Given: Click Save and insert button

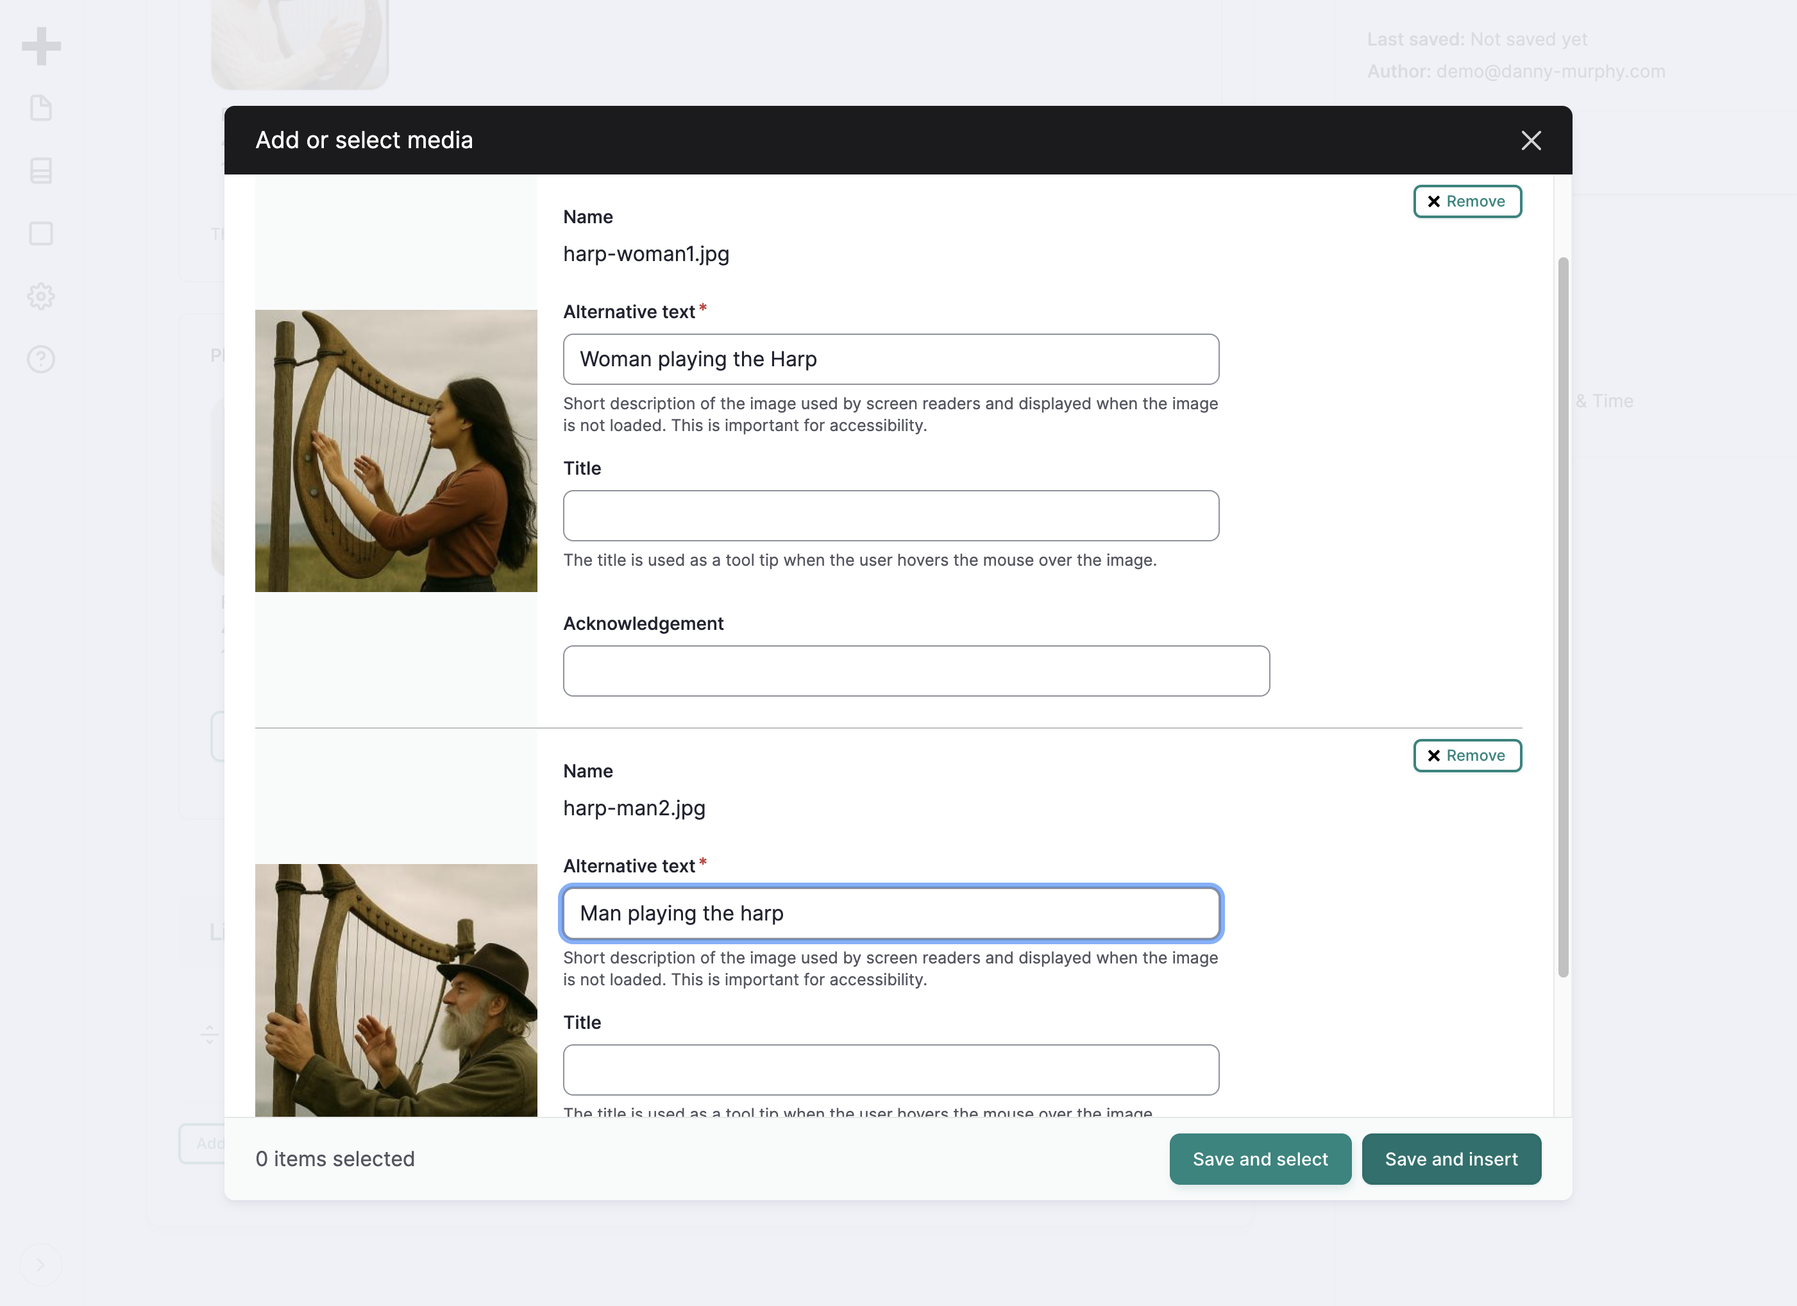Looking at the screenshot, I should click(x=1451, y=1158).
